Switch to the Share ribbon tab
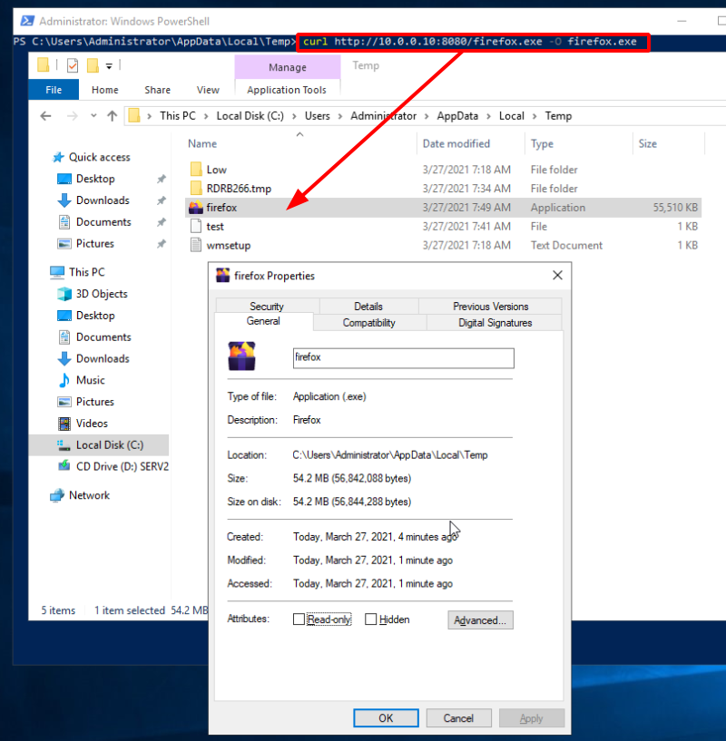Viewport: 726px width, 741px height. (158, 90)
